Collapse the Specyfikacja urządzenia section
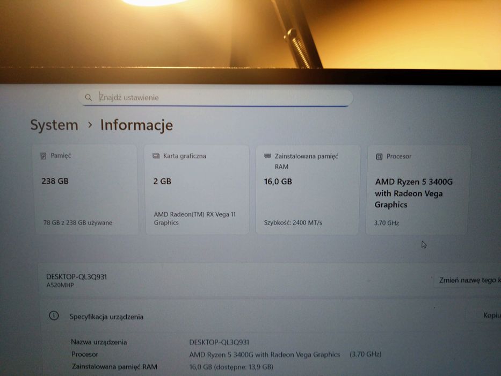The image size is (501, 376). (270, 316)
